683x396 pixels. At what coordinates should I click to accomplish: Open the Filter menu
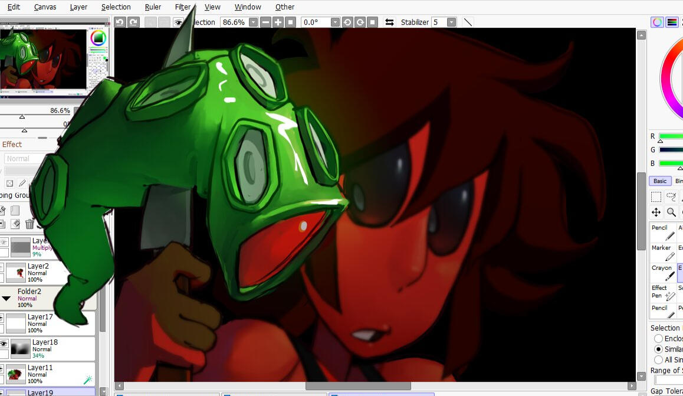[183, 7]
